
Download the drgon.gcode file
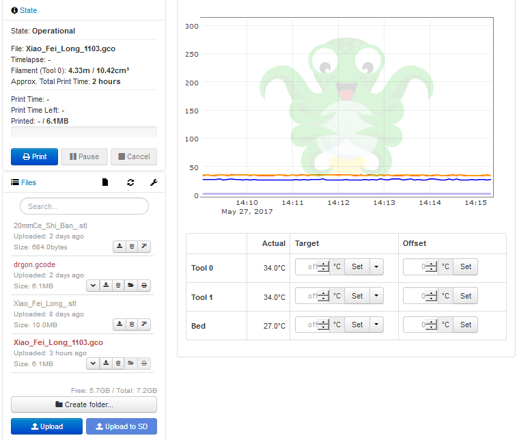pos(106,286)
